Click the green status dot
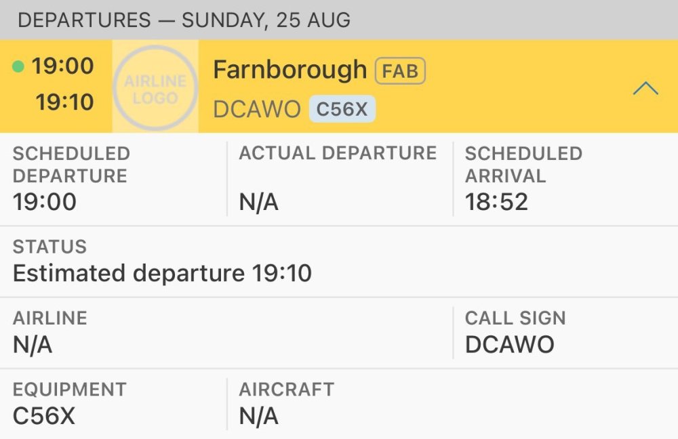The width and height of the screenshot is (678, 439). [18, 66]
